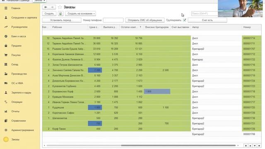Screen dimensions: 265x149
Task: Click the Рабочие column header
Action: pyautogui.click(x=69, y=27)
